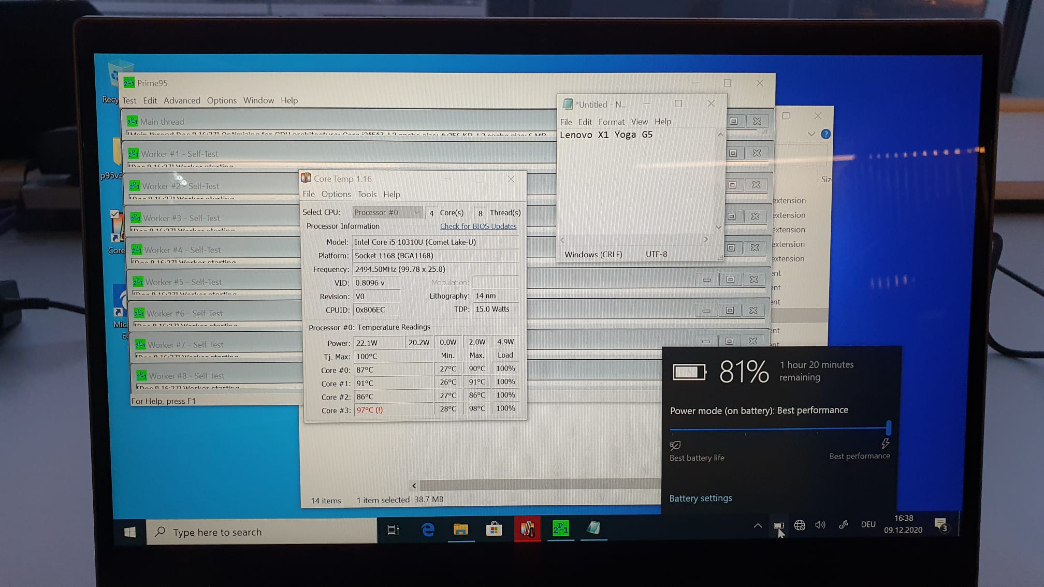Open Microsoft Edge from the taskbar
1044x587 pixels.
point(428,529)
